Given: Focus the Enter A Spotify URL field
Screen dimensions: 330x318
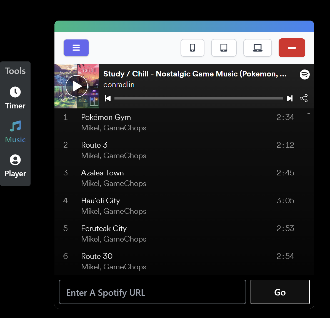Looking at the screenshot, I should 152,292.
